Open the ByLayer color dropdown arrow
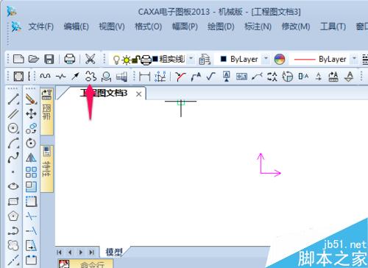Viewport: 368px width, 268px height. coord(266,59)
